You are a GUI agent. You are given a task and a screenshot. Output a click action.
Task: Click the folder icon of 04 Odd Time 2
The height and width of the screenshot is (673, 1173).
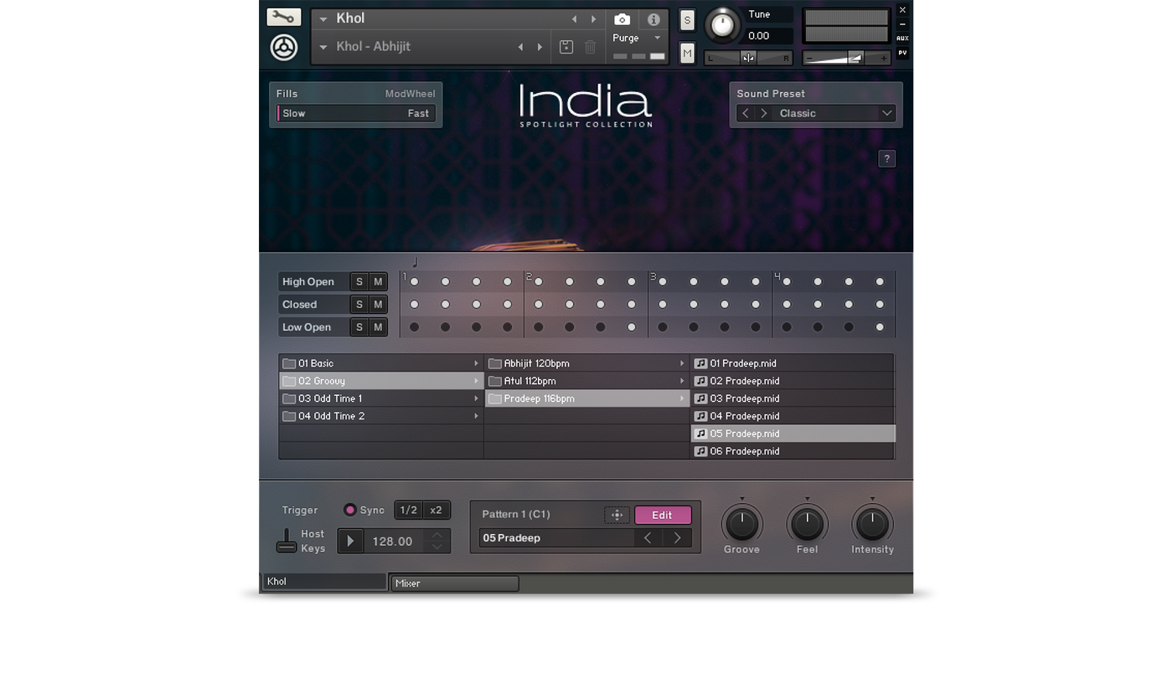pyautogui.click(x=289, y=417)
